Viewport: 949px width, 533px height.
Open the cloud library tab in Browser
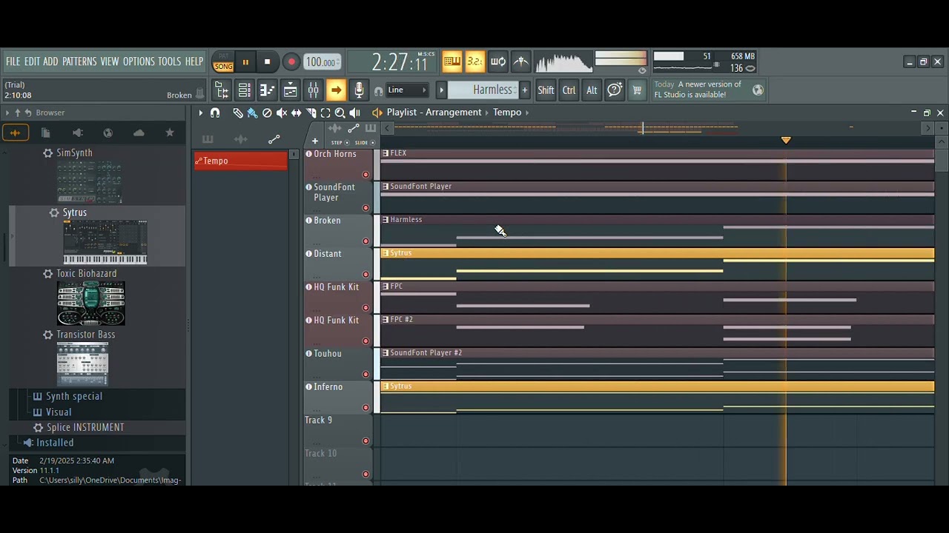[139, 133]
